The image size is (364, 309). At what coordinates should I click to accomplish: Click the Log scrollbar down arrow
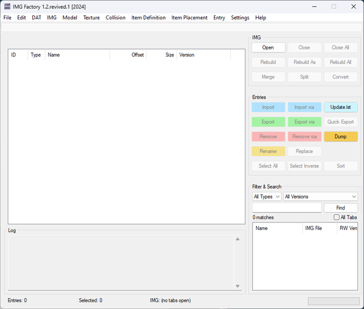point(238,286)
